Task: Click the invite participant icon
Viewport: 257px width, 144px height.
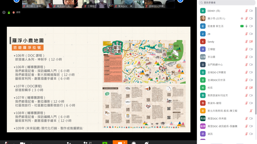Action: [x=69, y=143]
